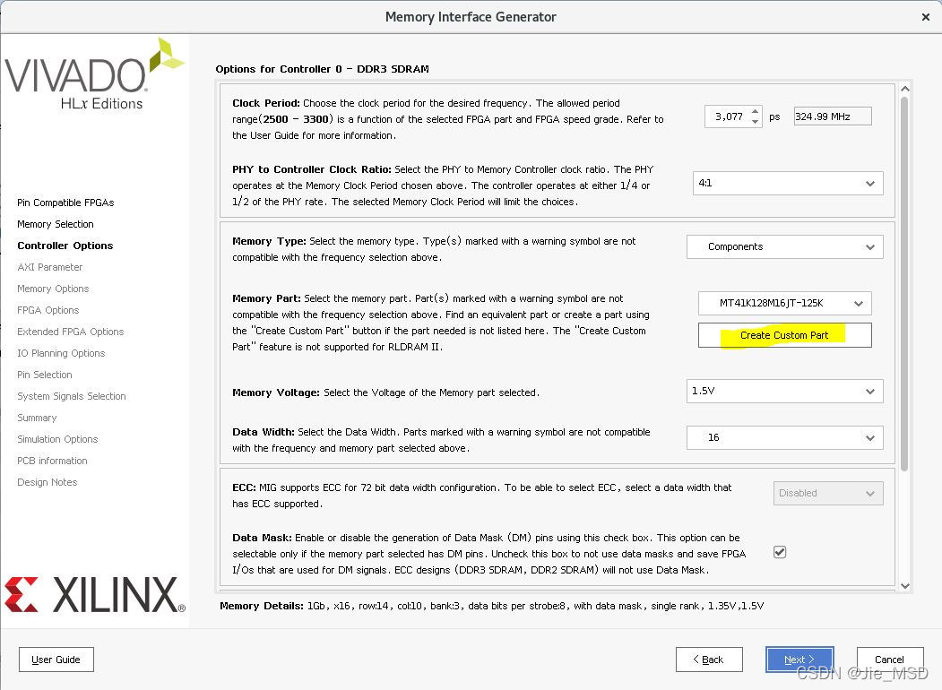Select Design Notes step
Image resolution: width=942 pixels, height=690 pixels.
(47, 482)
